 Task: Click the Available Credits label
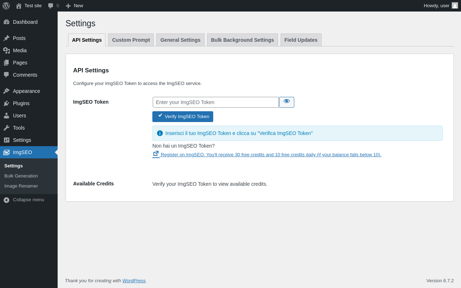[x=93, y=184]
